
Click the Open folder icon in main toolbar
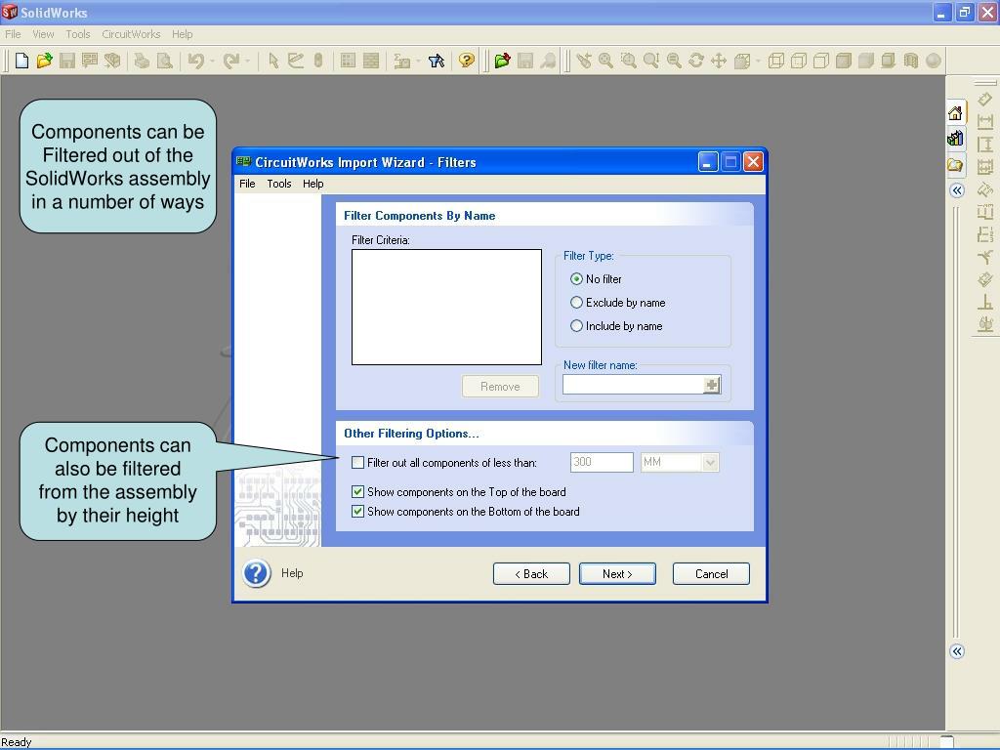coord(44,61)
